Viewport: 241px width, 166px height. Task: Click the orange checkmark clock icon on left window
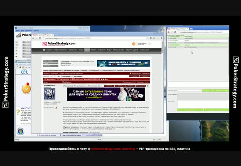click(x=26, y=88)
